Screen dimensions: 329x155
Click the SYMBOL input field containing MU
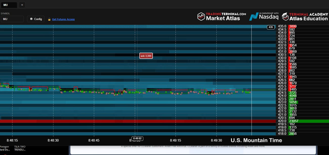click(12, 19)
